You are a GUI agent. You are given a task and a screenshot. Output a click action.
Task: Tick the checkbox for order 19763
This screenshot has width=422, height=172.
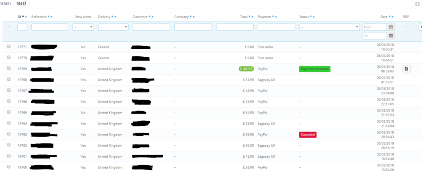[9, 134]
